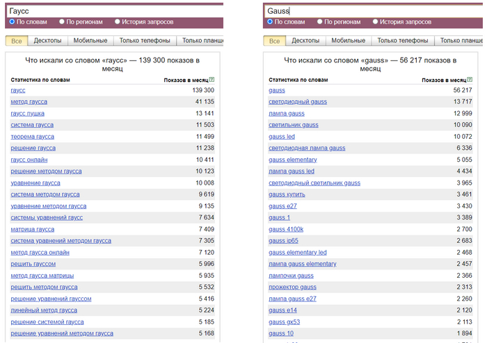Open the «теорема гаусса» keyword link
The image size is (487, 343).
click(33, 137)
